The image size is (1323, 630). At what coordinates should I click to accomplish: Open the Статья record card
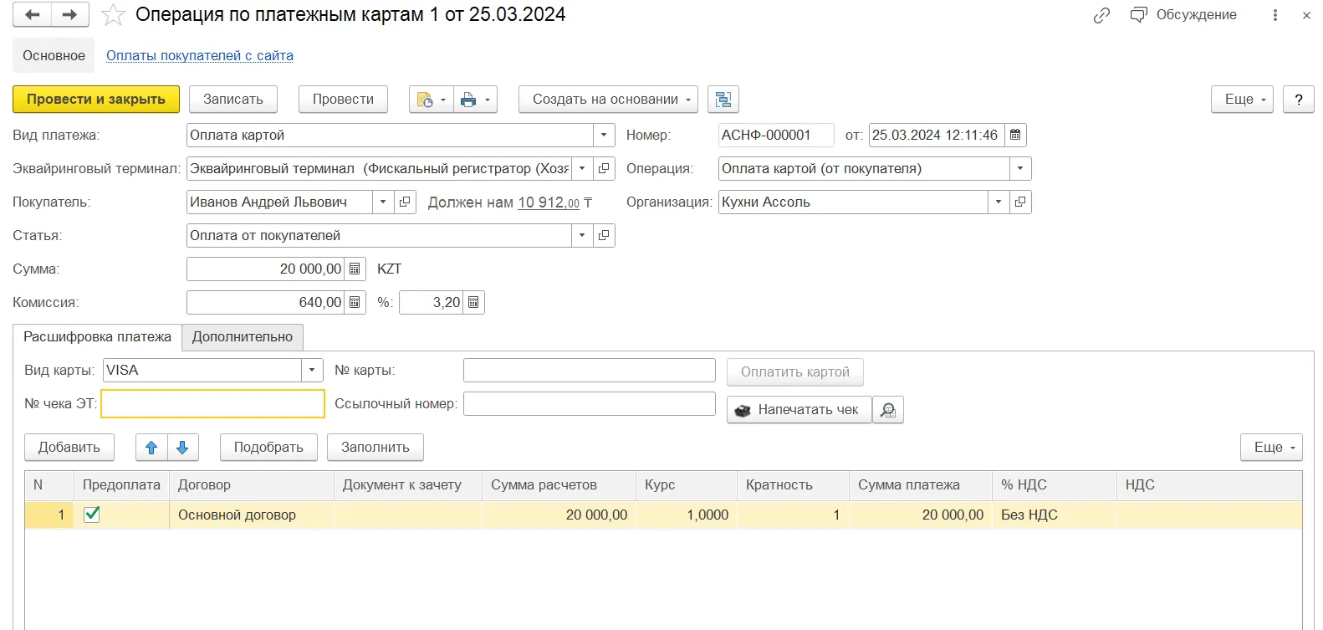coord(604,235)
